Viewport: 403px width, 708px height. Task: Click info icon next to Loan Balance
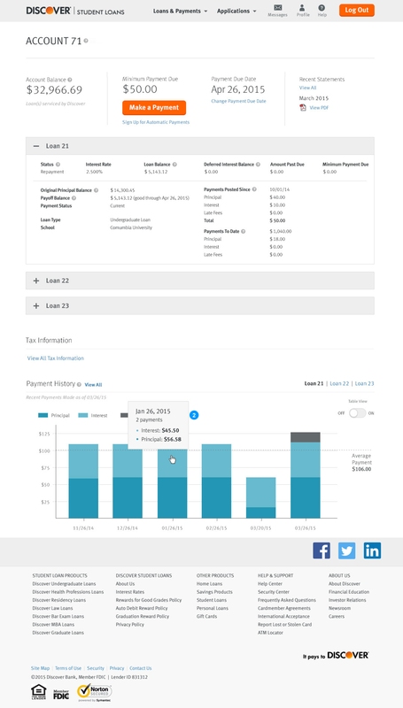[174, 165]
